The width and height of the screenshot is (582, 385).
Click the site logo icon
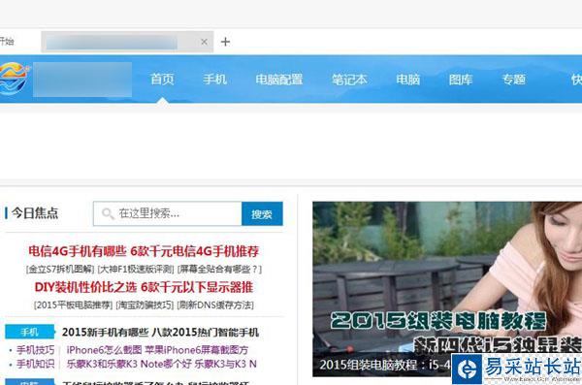coord(15,79)
